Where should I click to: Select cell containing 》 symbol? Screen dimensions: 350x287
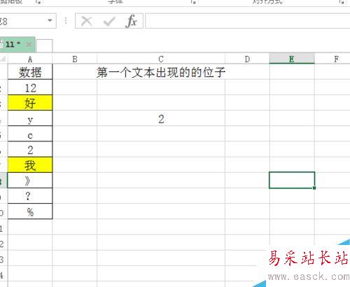pos(30,181)
